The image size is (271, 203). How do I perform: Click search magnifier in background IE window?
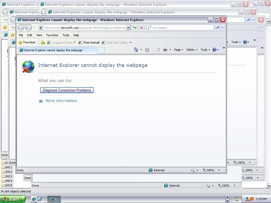point(249,20)
